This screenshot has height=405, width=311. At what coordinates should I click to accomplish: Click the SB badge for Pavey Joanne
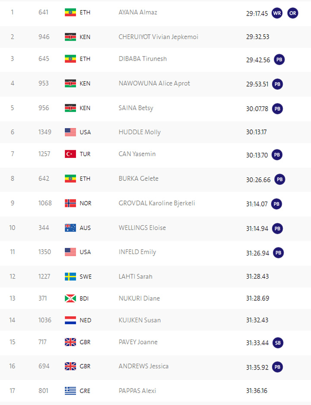click(x=278, y=343)
